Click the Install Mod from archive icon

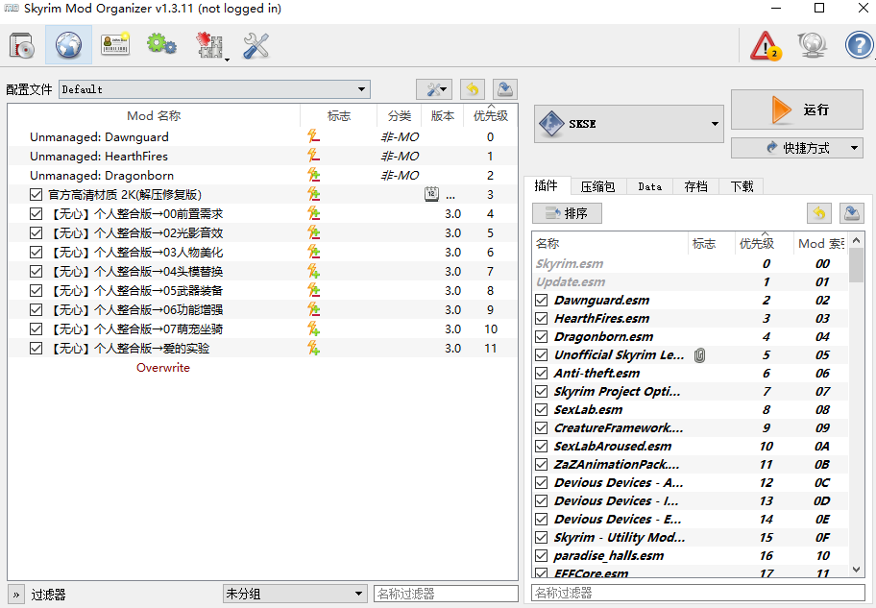tap(22, 45)
